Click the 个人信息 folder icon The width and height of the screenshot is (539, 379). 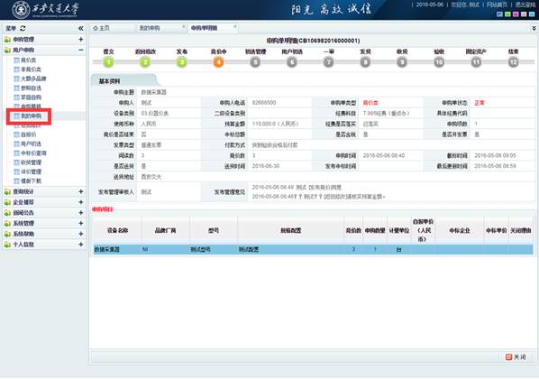(7, 245)
